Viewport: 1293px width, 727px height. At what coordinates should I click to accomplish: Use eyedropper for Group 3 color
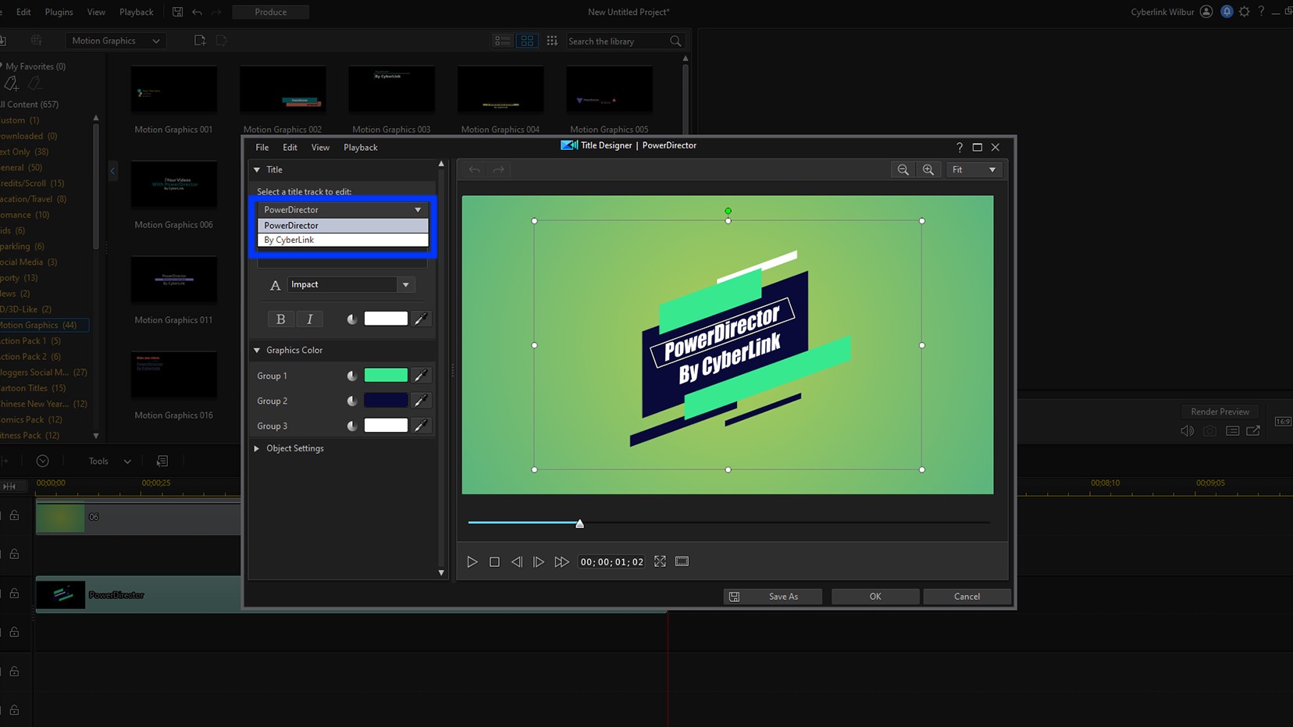pos(420,426)
